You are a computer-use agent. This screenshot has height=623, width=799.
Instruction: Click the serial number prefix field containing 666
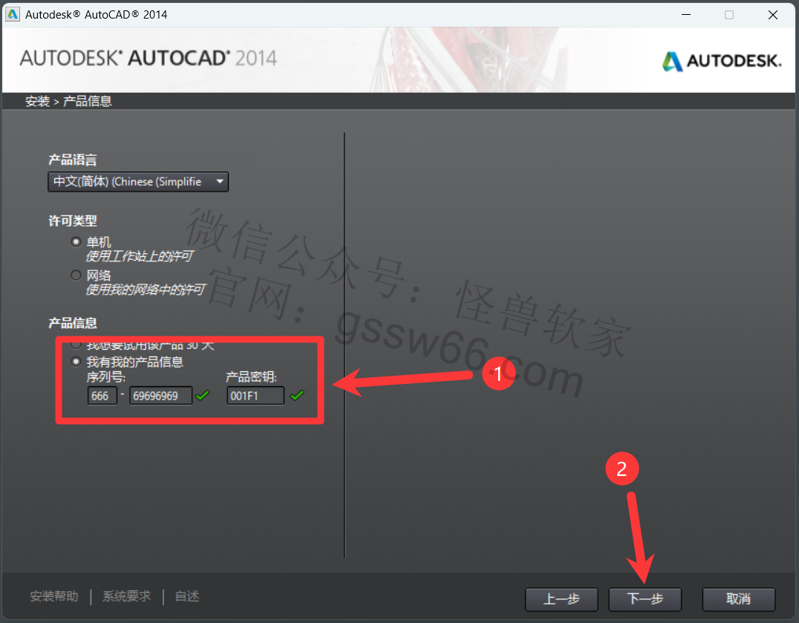(102, 396)
